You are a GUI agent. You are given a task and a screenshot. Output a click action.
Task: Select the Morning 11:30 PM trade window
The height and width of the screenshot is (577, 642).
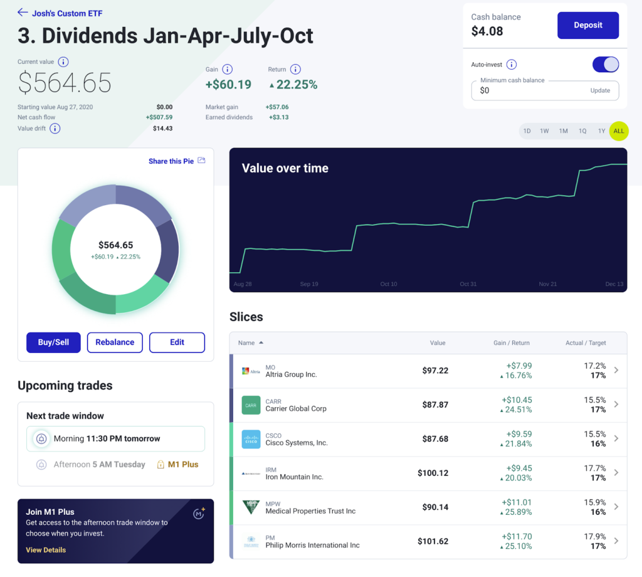click(x=115, y=438)
